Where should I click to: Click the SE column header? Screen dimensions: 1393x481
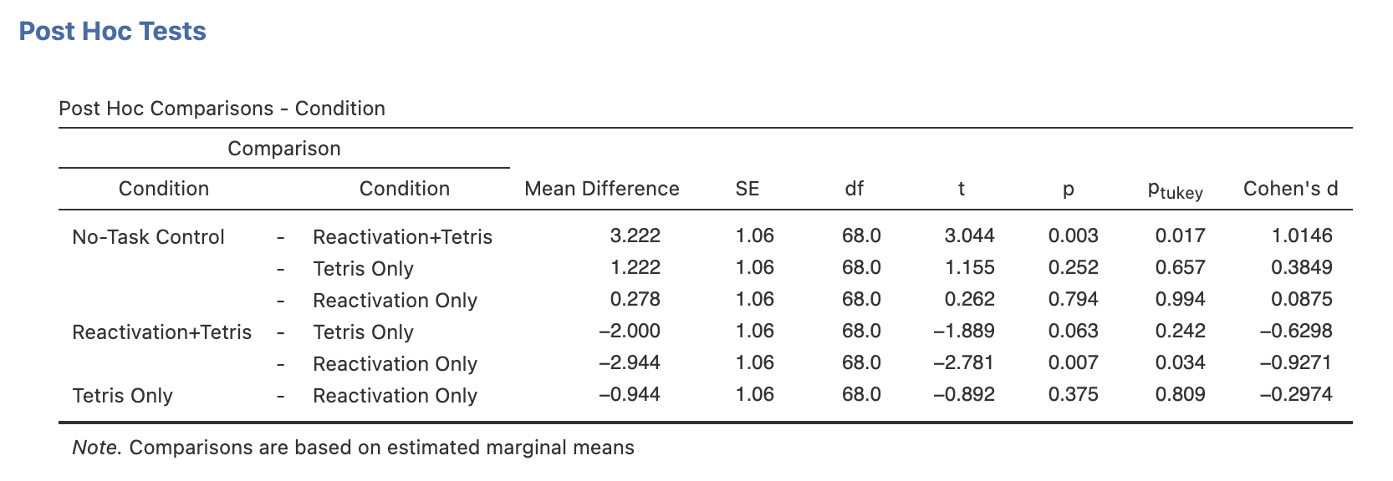[748, 189]
